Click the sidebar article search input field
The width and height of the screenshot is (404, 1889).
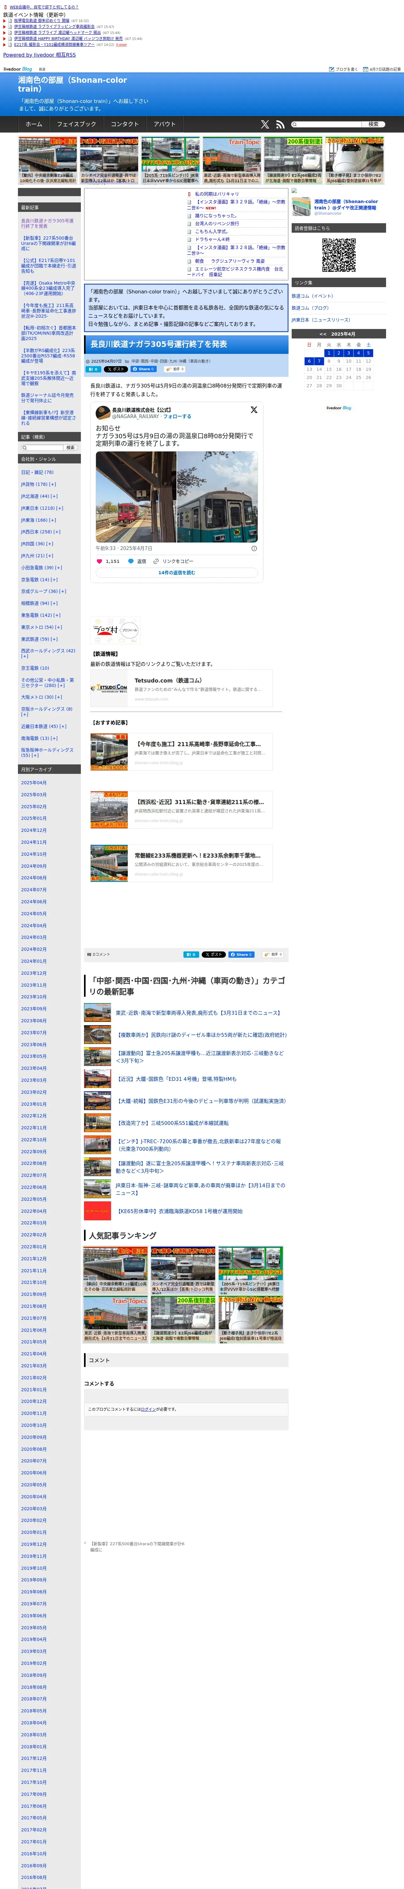pyautogui.click(x=42, y=447)
